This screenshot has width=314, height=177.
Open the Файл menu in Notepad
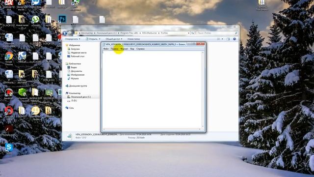[x=106, y=49]
